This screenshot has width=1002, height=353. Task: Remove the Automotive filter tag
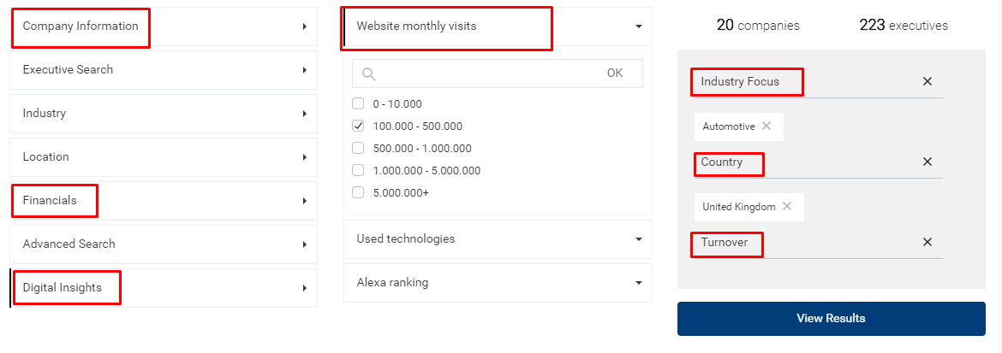(x=766, y=126)
